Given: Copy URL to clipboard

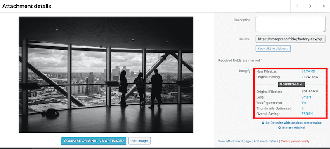Looking at the screenshot, I should [273, 48].
